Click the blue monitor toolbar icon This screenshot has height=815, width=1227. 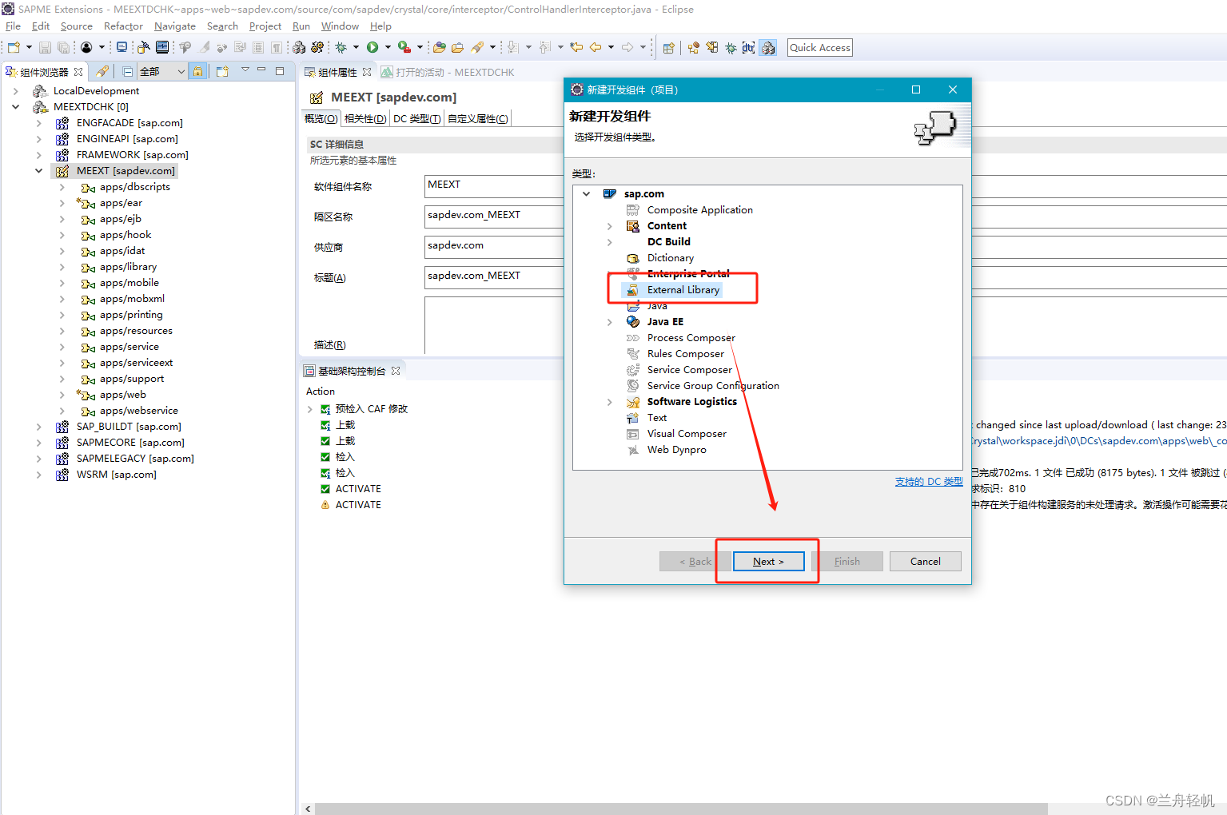122,48
